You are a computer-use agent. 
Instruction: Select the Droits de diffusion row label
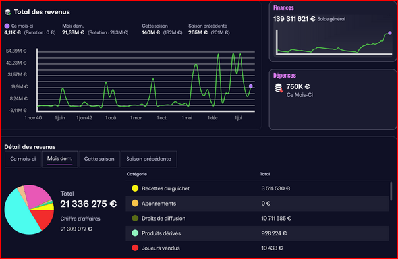click(x=163, y=218)
